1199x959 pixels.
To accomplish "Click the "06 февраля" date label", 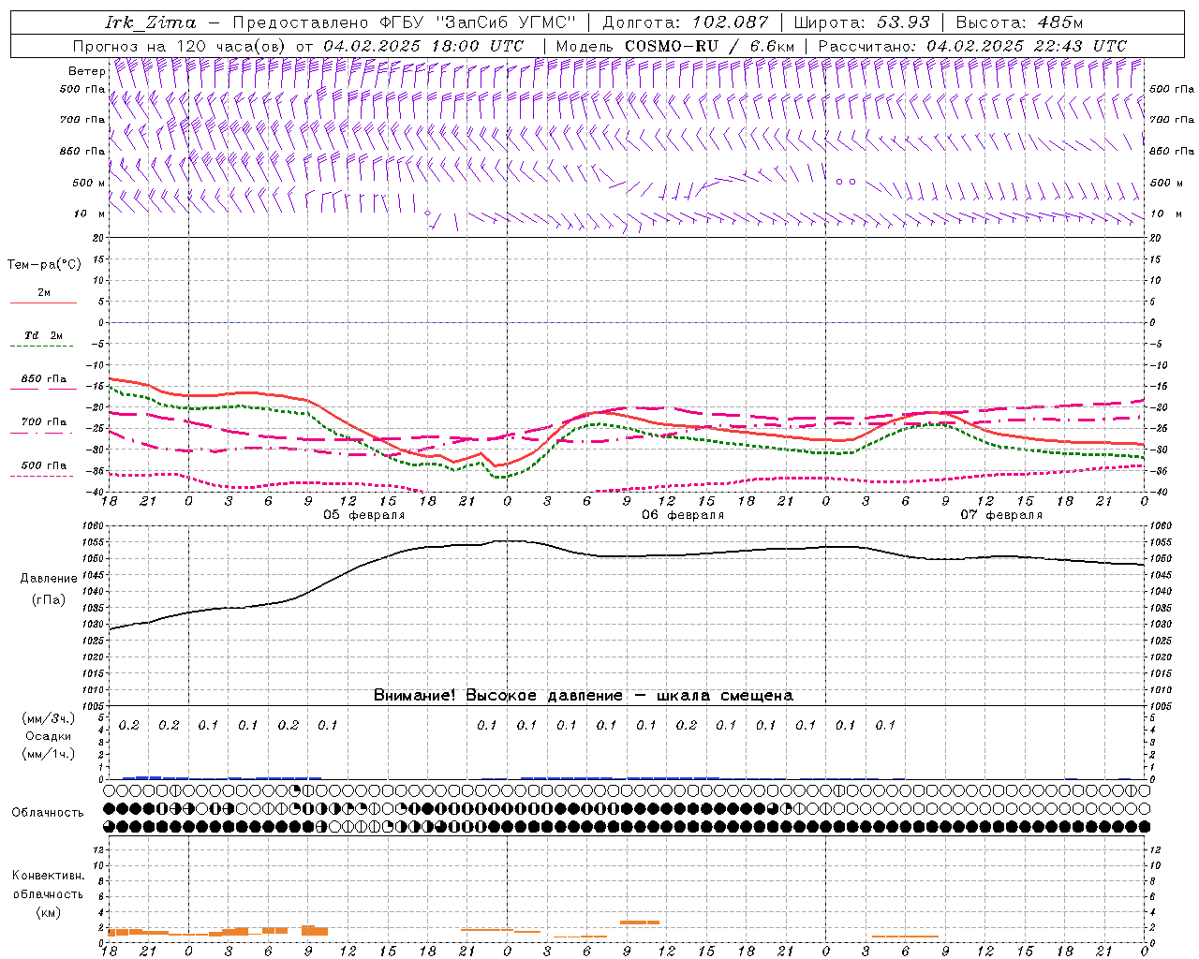I will click(683, 515).
